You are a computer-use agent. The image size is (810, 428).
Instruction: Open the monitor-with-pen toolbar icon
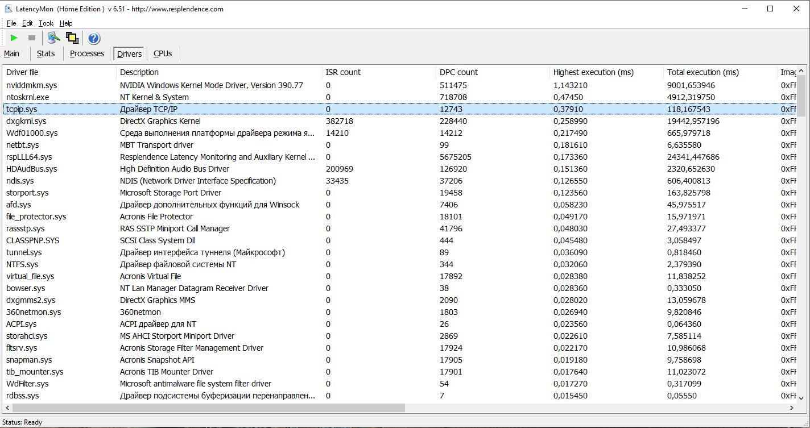coord(53,38)
